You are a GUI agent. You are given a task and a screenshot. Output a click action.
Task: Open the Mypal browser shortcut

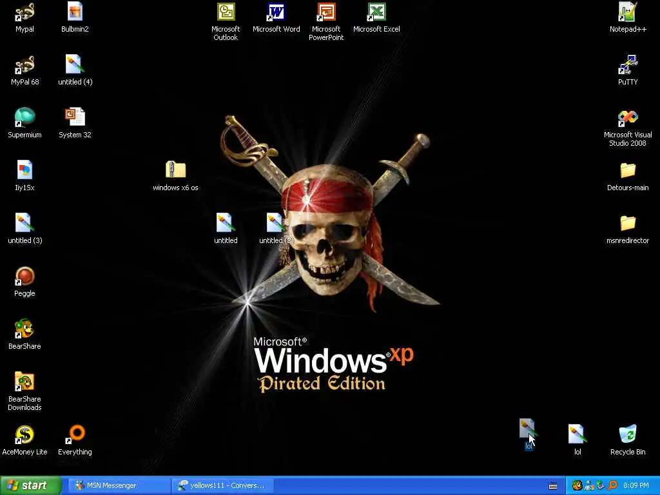point(24,17)
